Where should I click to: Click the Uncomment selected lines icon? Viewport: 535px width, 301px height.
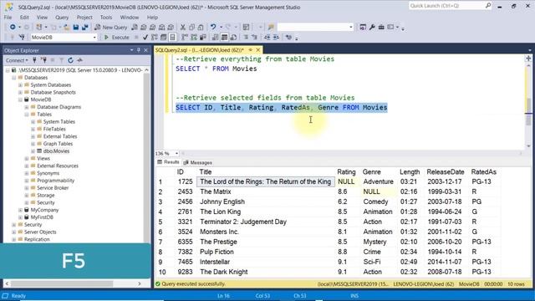[254, 37]
